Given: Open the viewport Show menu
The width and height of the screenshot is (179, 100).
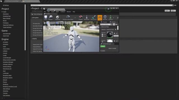Looking at the screenshot, I should point(62,23).
